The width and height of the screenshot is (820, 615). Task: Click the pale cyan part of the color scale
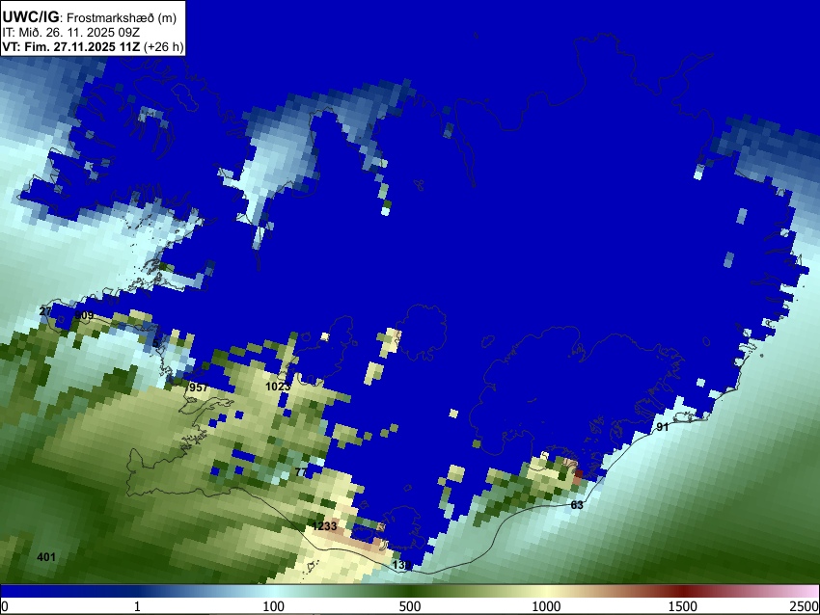coord(274,591)
